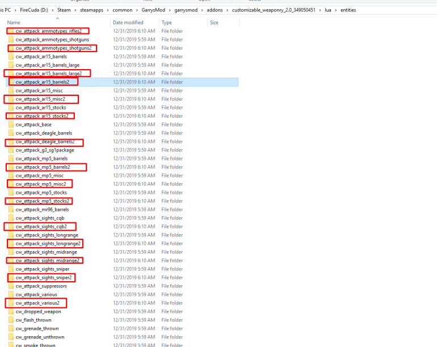Click folder icon of cw_attpack_ar15_misc
This screenshot has width=437, height=347.
click(11, 91)
